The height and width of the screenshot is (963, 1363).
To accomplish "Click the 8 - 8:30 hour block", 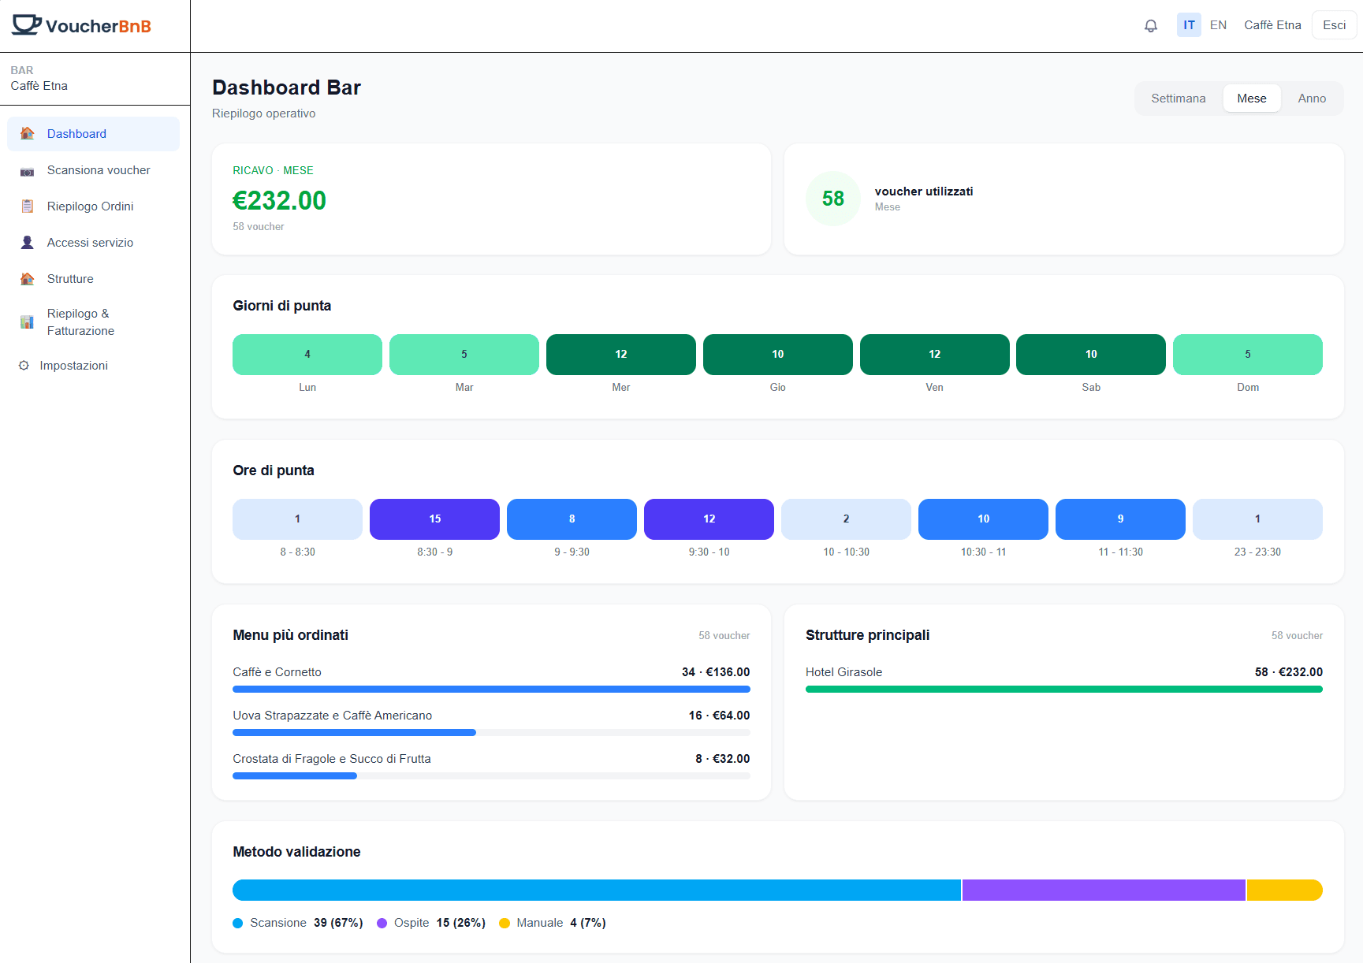I will point(297,519).
